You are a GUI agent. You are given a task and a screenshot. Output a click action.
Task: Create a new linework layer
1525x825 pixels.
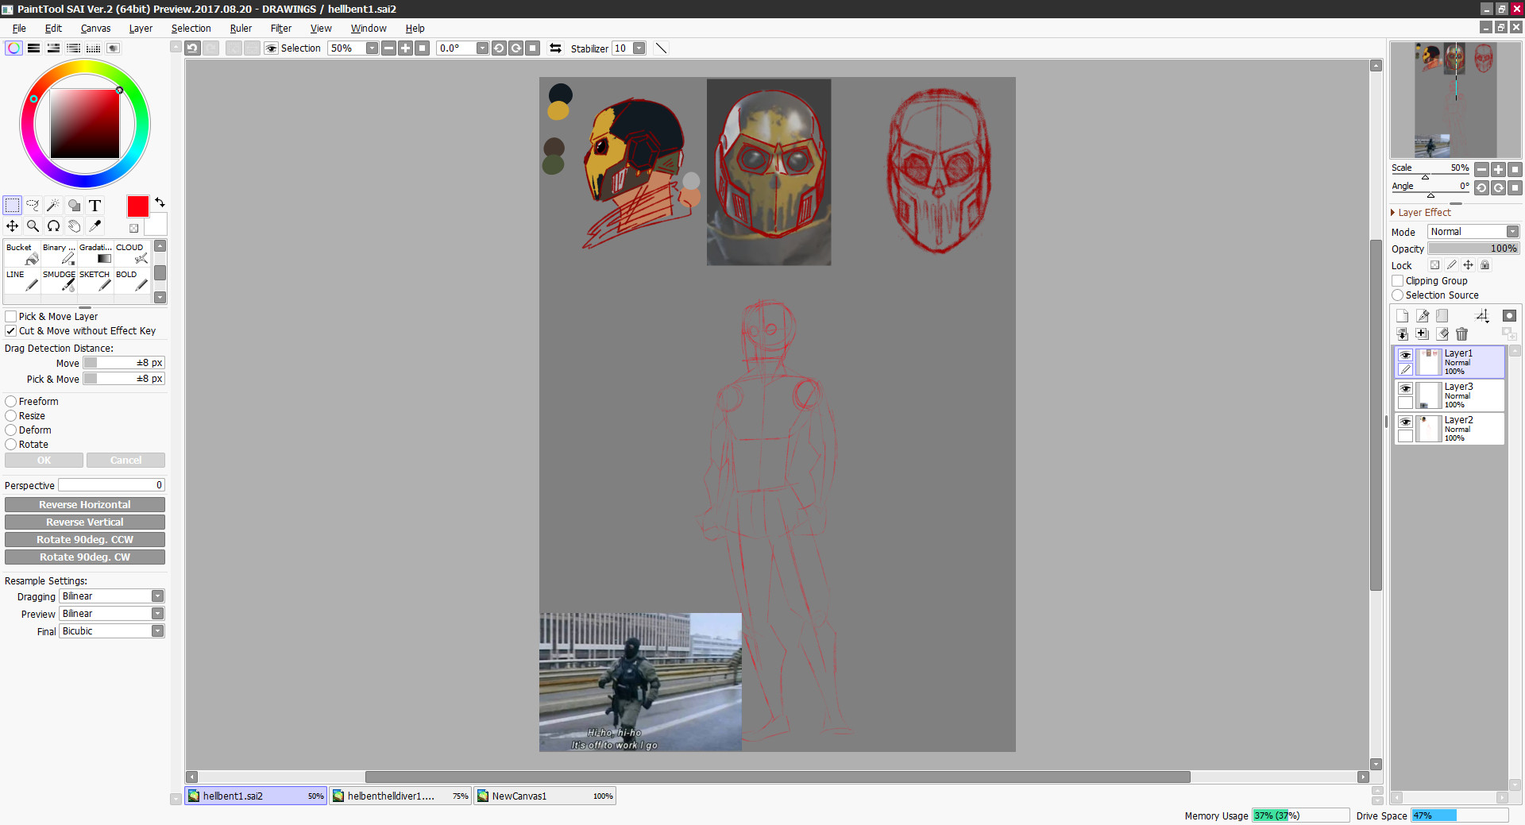pyautogui.click(x=1423, y=316)
